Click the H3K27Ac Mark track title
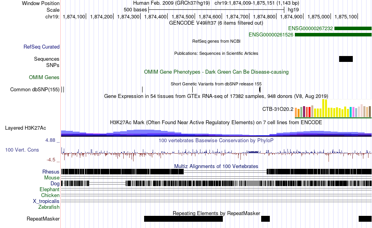This screenshot has height=228, width=372. (216, 123)
